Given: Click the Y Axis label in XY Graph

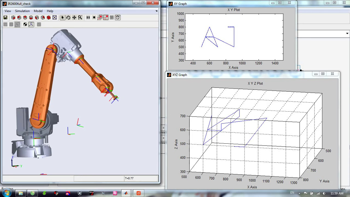Looking at the screenshot, I should [x=173, y=37].
